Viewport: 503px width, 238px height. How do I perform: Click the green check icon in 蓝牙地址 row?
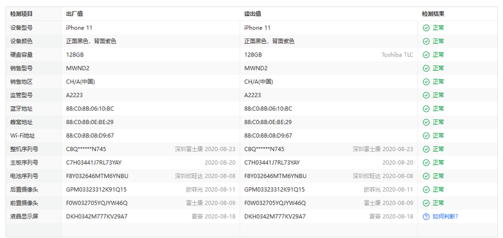[x=426, y=109]
